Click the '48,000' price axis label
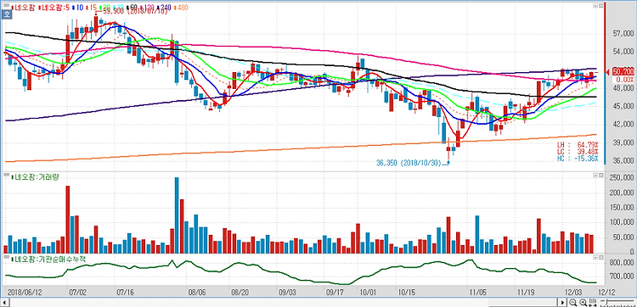Screen dimensions: 637x307 pyautogui.click(x=623, y=88)
